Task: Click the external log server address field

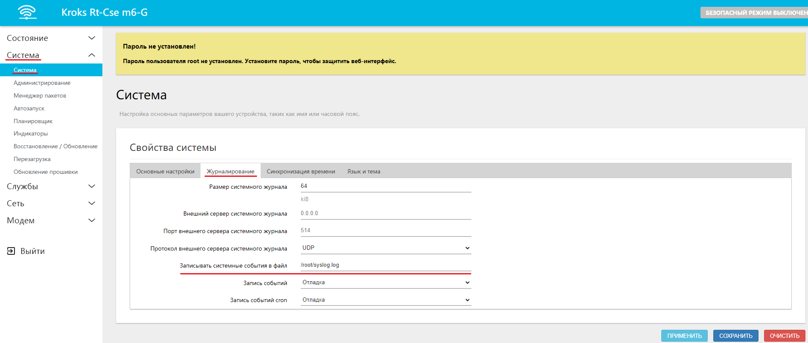Action: pos(385,213)
